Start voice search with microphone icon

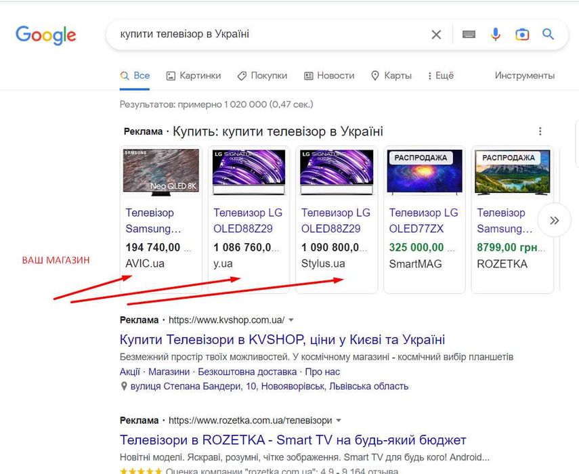[x=496, y=35]
